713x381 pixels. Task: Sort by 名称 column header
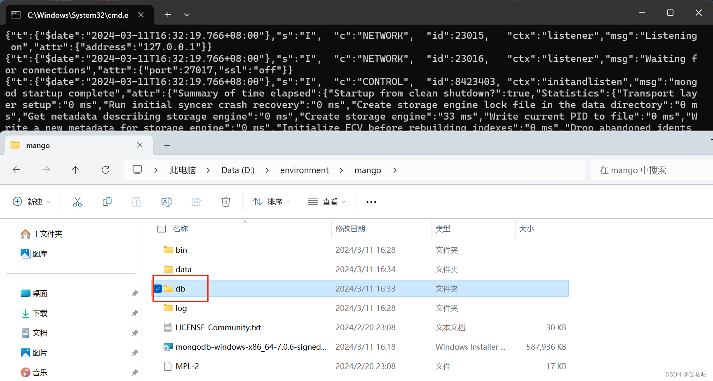[x=181, y=229]
